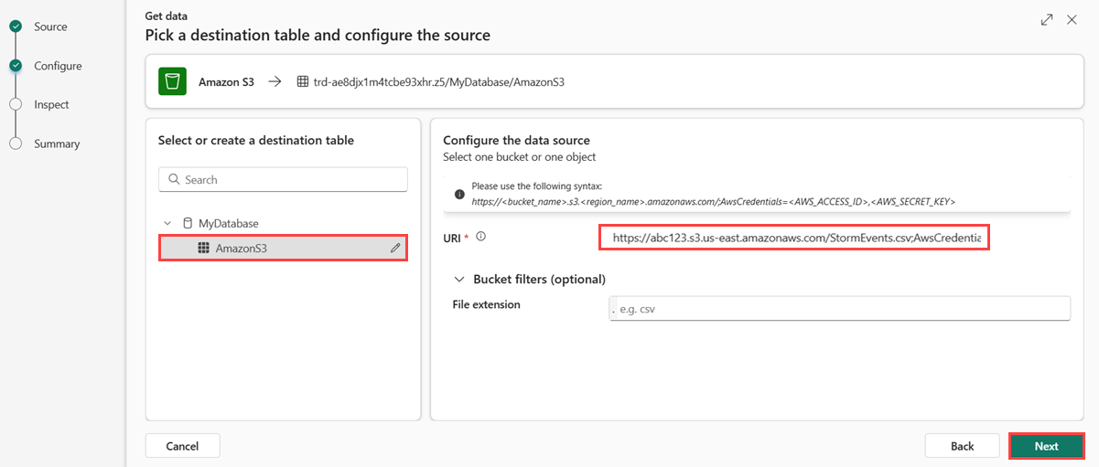Click the search magnifier icon

(173, 180)
